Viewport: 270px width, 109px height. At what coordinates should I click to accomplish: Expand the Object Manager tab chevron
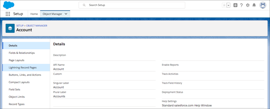[x=66, y=14]
